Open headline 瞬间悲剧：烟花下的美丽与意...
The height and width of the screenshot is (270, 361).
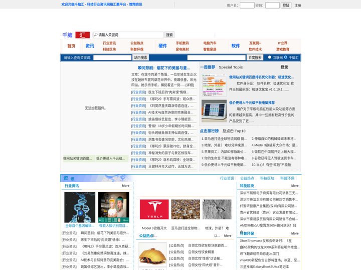(x=163, y=68)
